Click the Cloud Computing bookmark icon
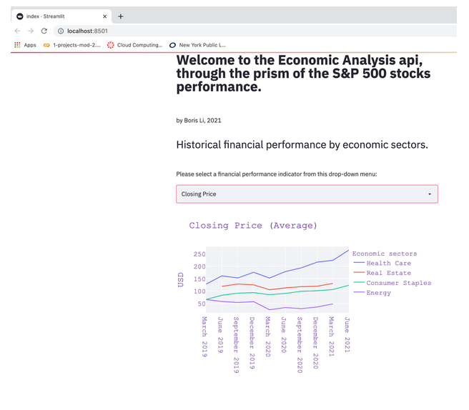The height and width of the screenshot is (410, 469). (x=111, y=45)
